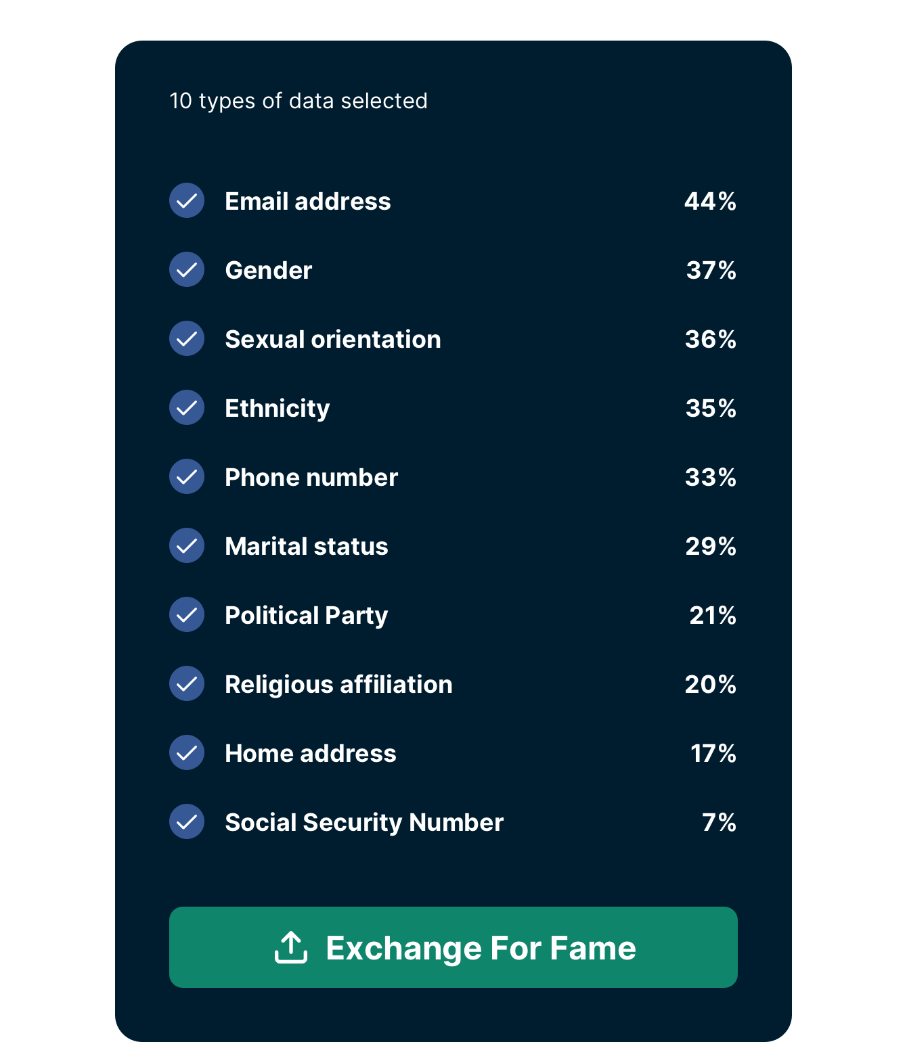Uncheck Social Security Number checkmark
907x1042 pixels.
coord(187,821)
